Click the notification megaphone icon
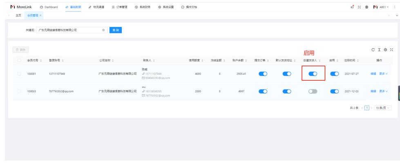The width and height of the screenshot is (400, 163). (x=352, y=7)
